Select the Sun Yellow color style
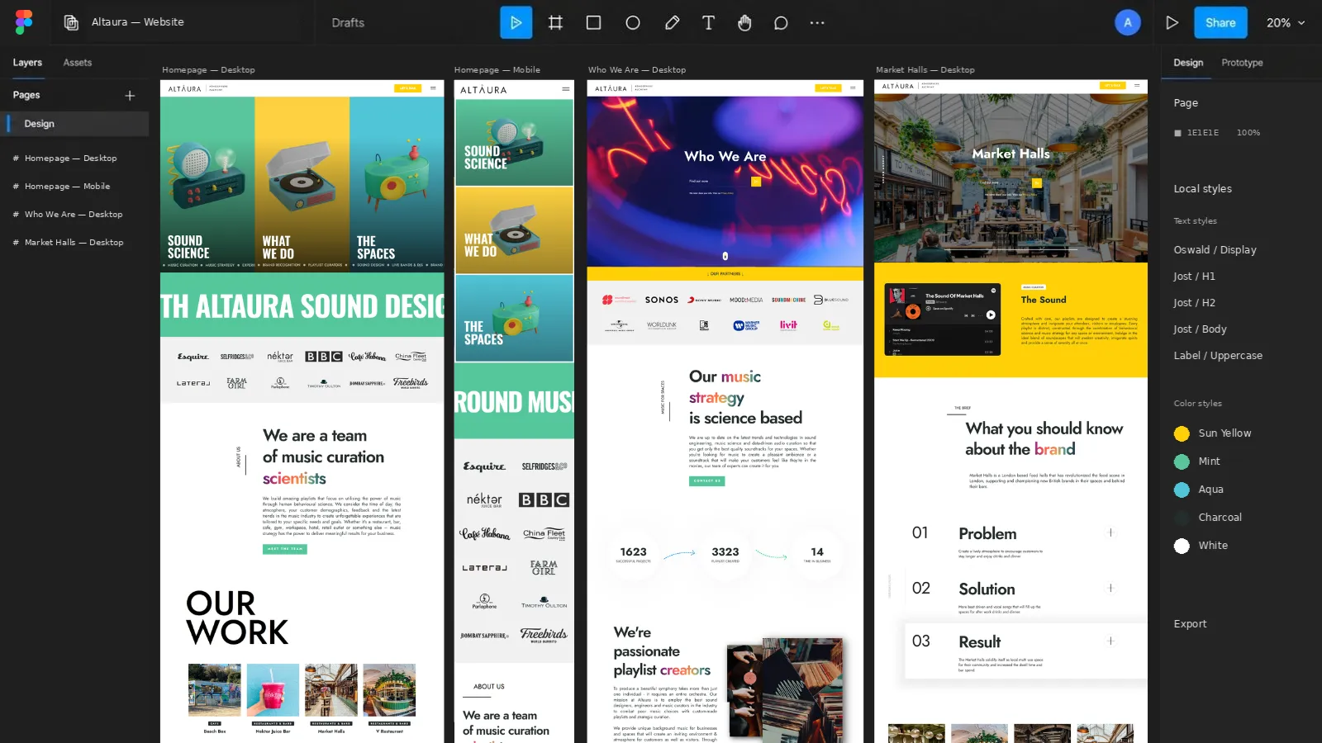 [x=1213, y=433]
